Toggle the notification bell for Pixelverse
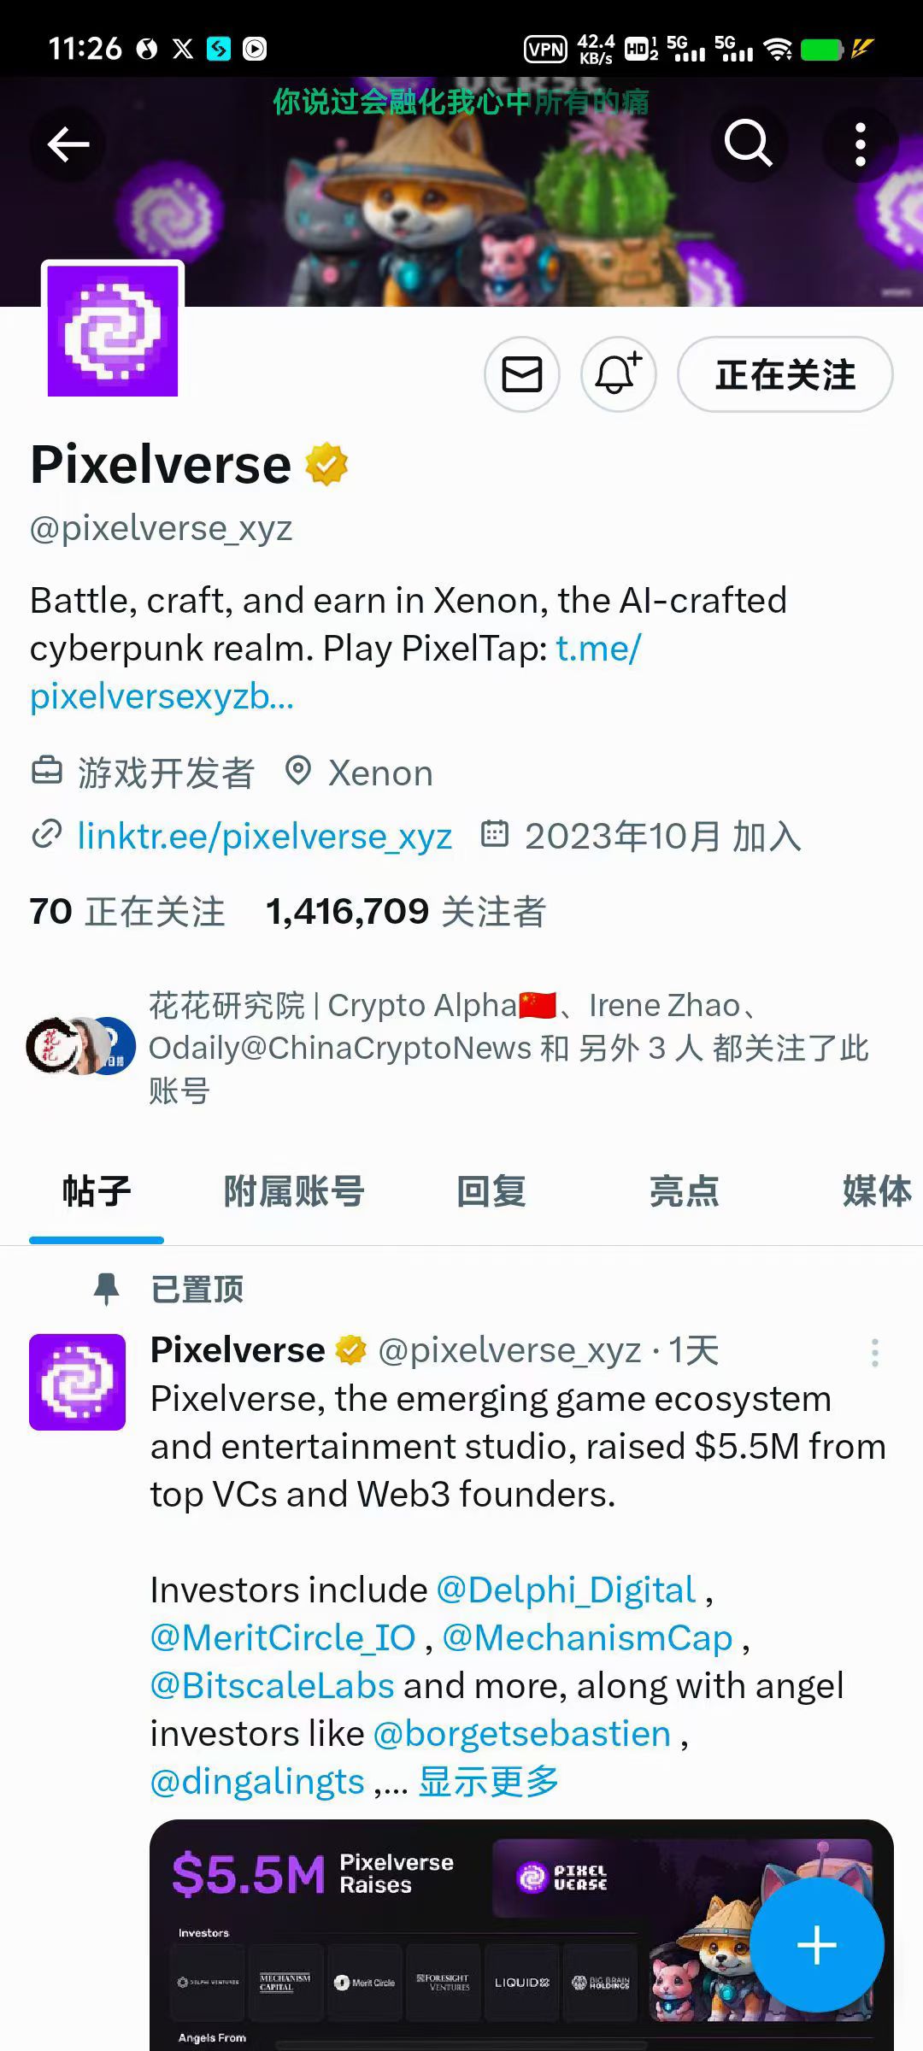 point(619,374)
